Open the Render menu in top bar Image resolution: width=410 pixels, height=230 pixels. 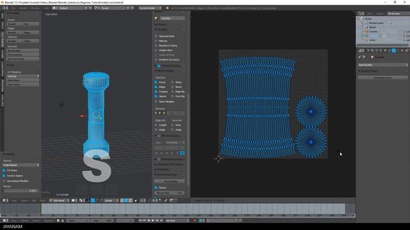(x=23, y=8)
